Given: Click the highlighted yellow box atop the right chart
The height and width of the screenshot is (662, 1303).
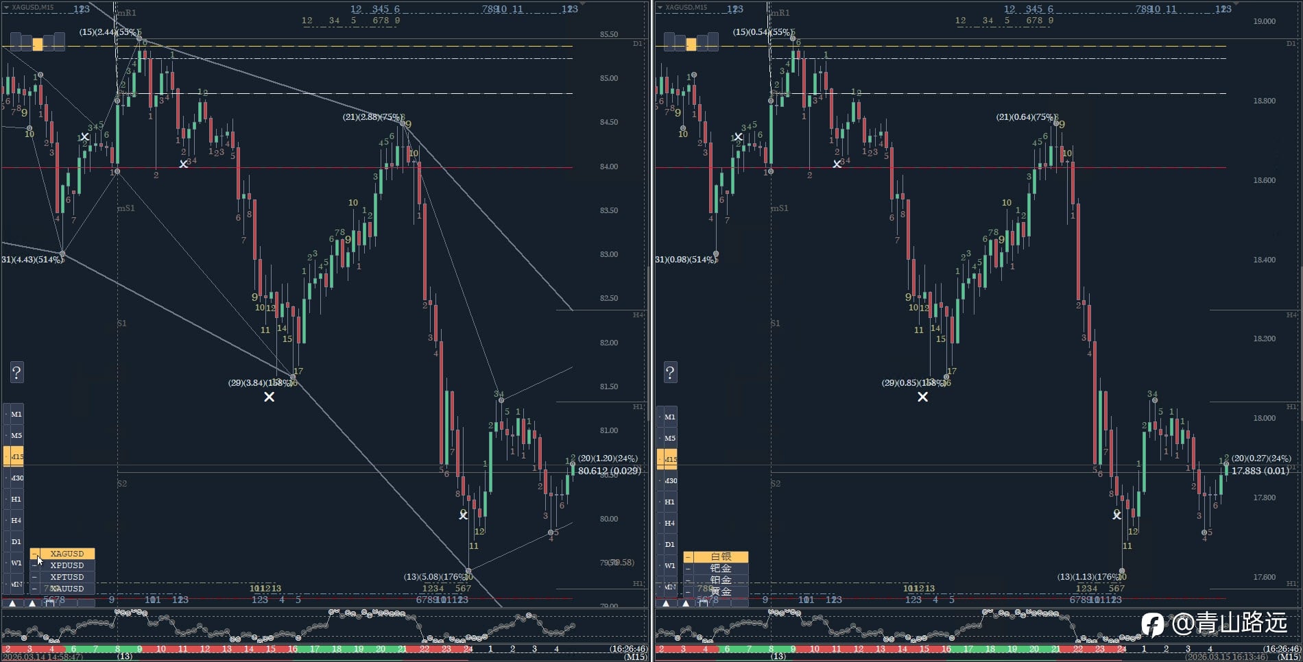Looking at the screenshot, I should 691,44.
